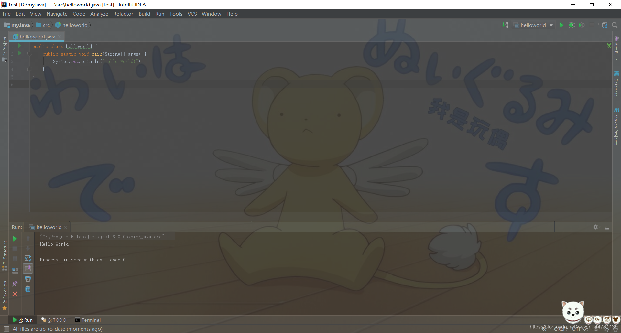
Task: Click line number 3 in the editor gutter
Action: coord(12,61)
